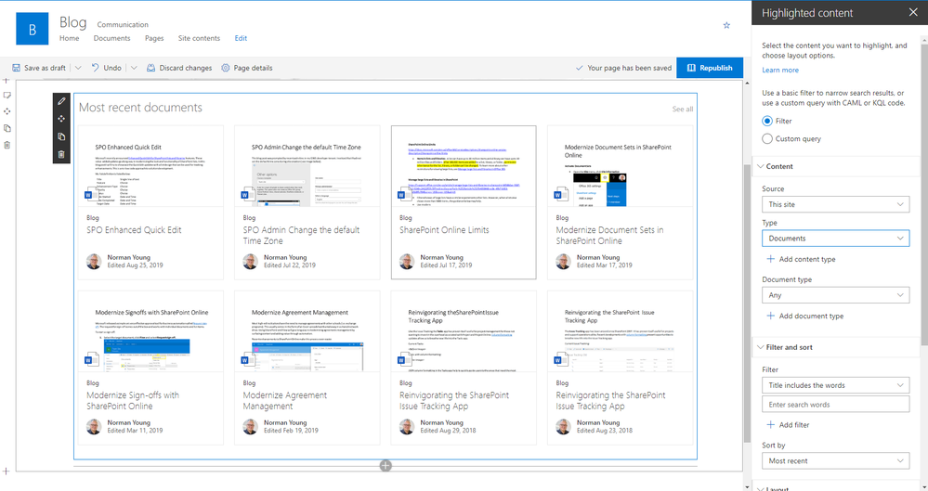928x491 pixels.
Task: Select the Custom query radio button
Action: tap(767, 138)
